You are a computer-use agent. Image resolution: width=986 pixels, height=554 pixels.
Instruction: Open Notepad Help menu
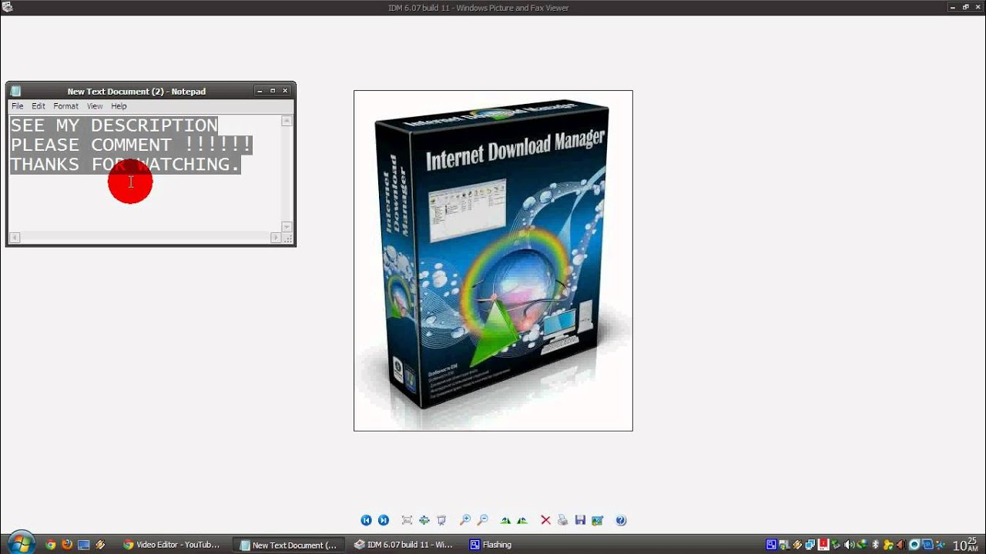[x=119, y=106]
